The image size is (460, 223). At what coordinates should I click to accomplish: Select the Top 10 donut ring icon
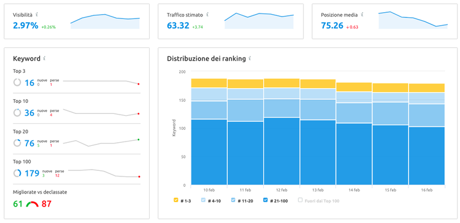17,113
